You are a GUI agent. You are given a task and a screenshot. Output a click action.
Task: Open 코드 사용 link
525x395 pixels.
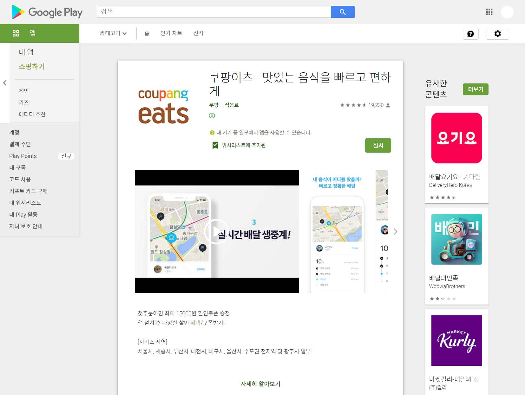point(20,179)
